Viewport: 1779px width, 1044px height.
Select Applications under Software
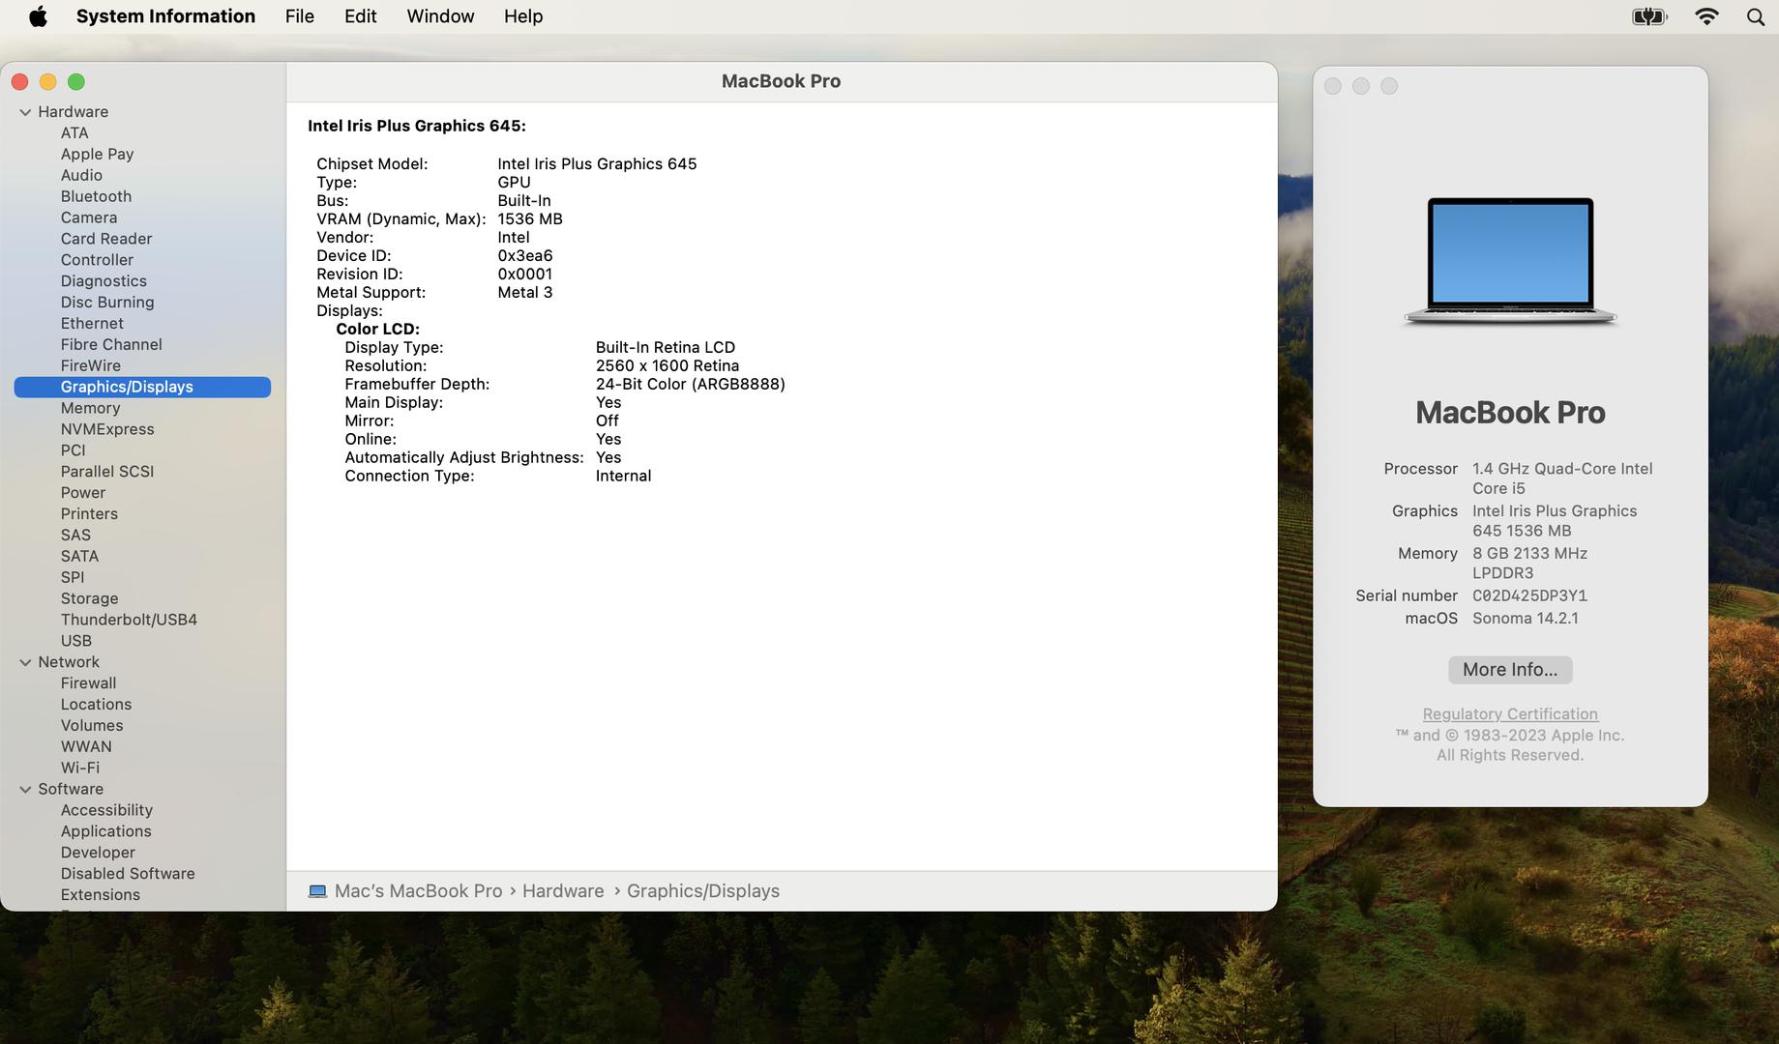(x=106, y=832)
